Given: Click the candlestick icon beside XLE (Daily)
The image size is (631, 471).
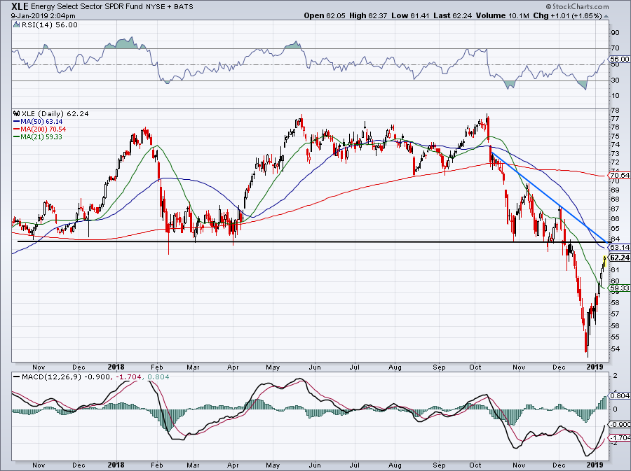Looking at the screenshot, I should [x=17, y=113].
